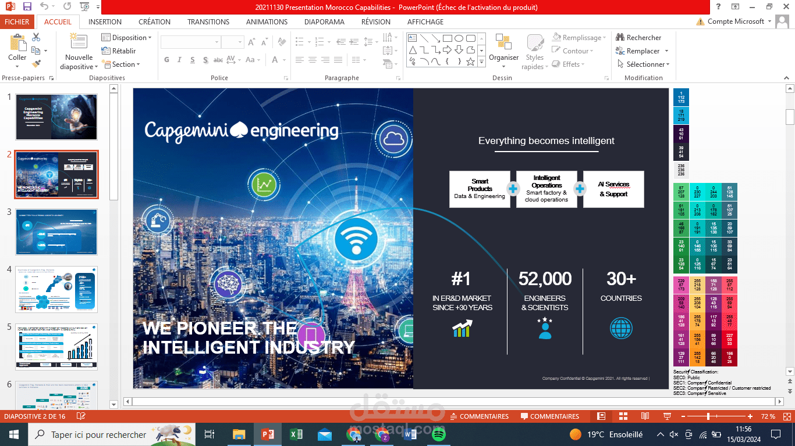Clear all text formatting
The width and height of the screenshot is (795, 446).
coord(282,42)
